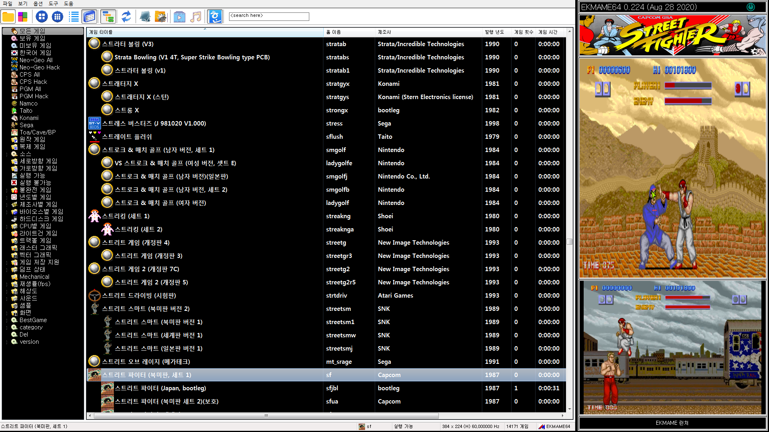Expand the version tree node
Viewport: 769px width, 432px height.
(7, 341)
